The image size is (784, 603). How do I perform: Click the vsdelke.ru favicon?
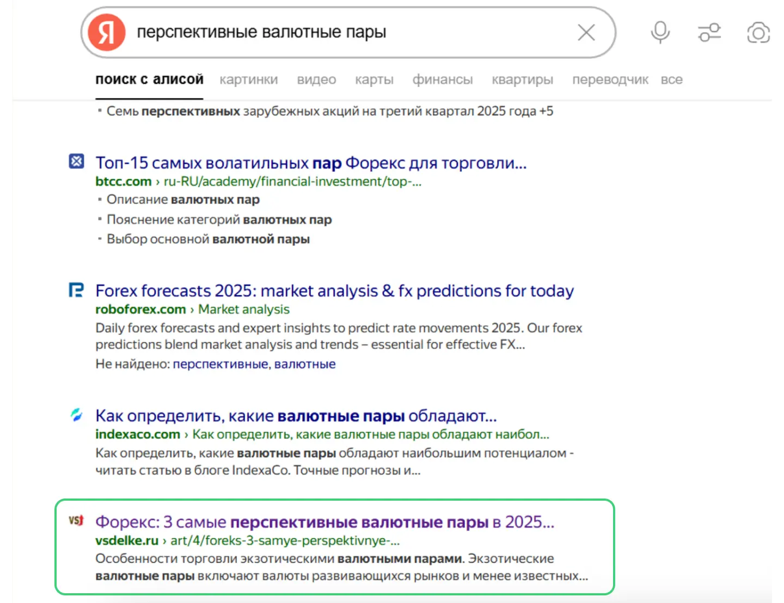tap(76, 521)
